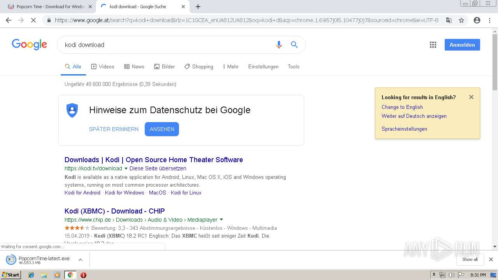Bookmark this page with the star icon

click(x=461, y=20)
